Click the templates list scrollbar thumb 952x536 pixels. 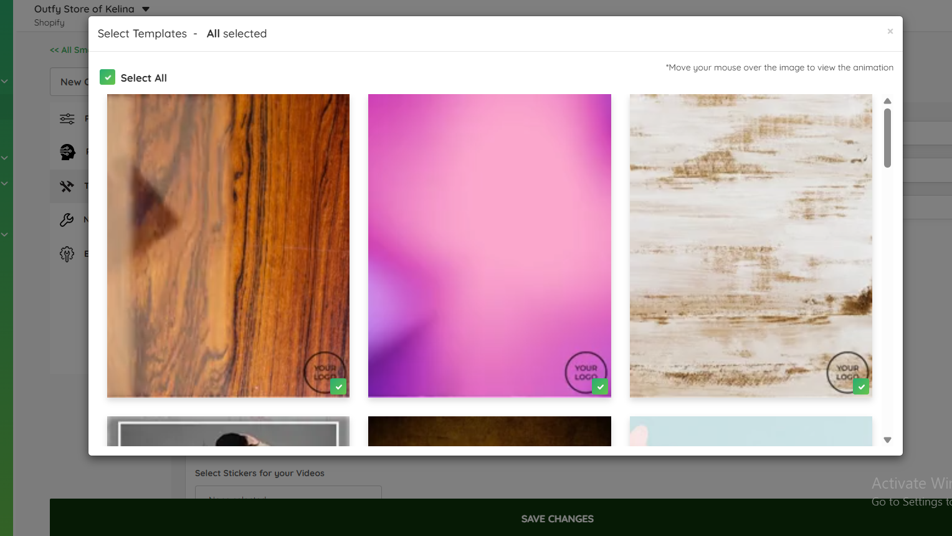point(887,138)
